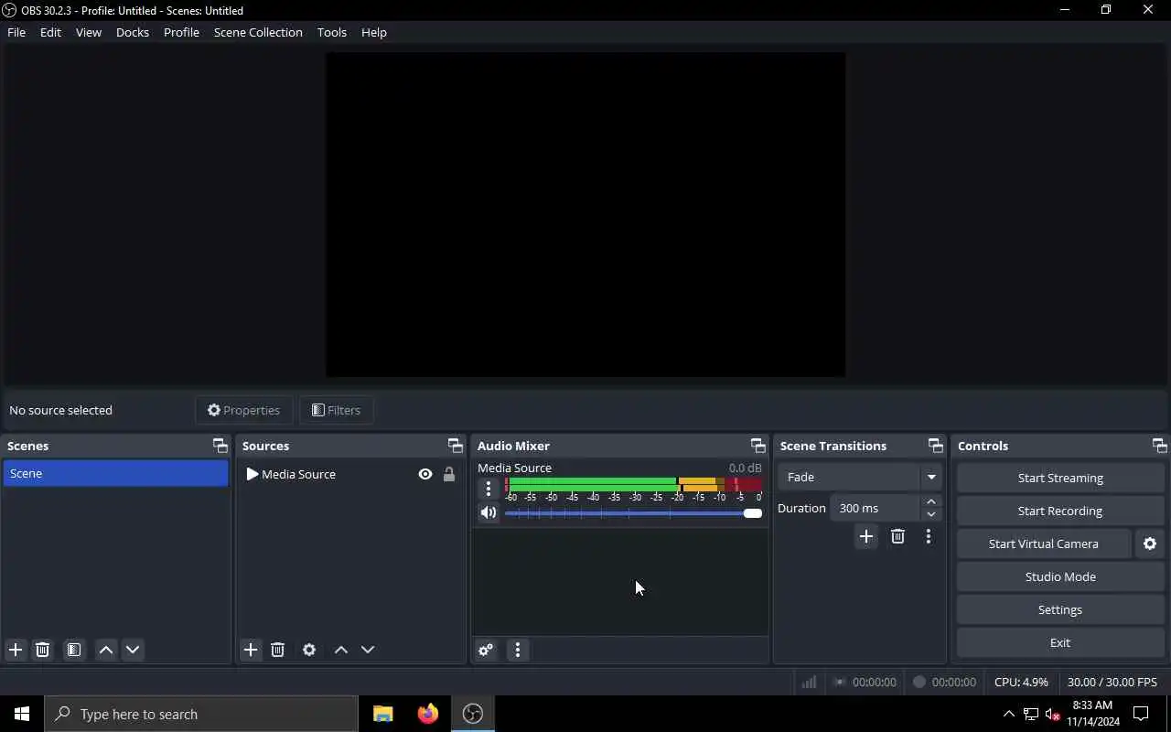Click the Windows search box

[x=201, y=714]
